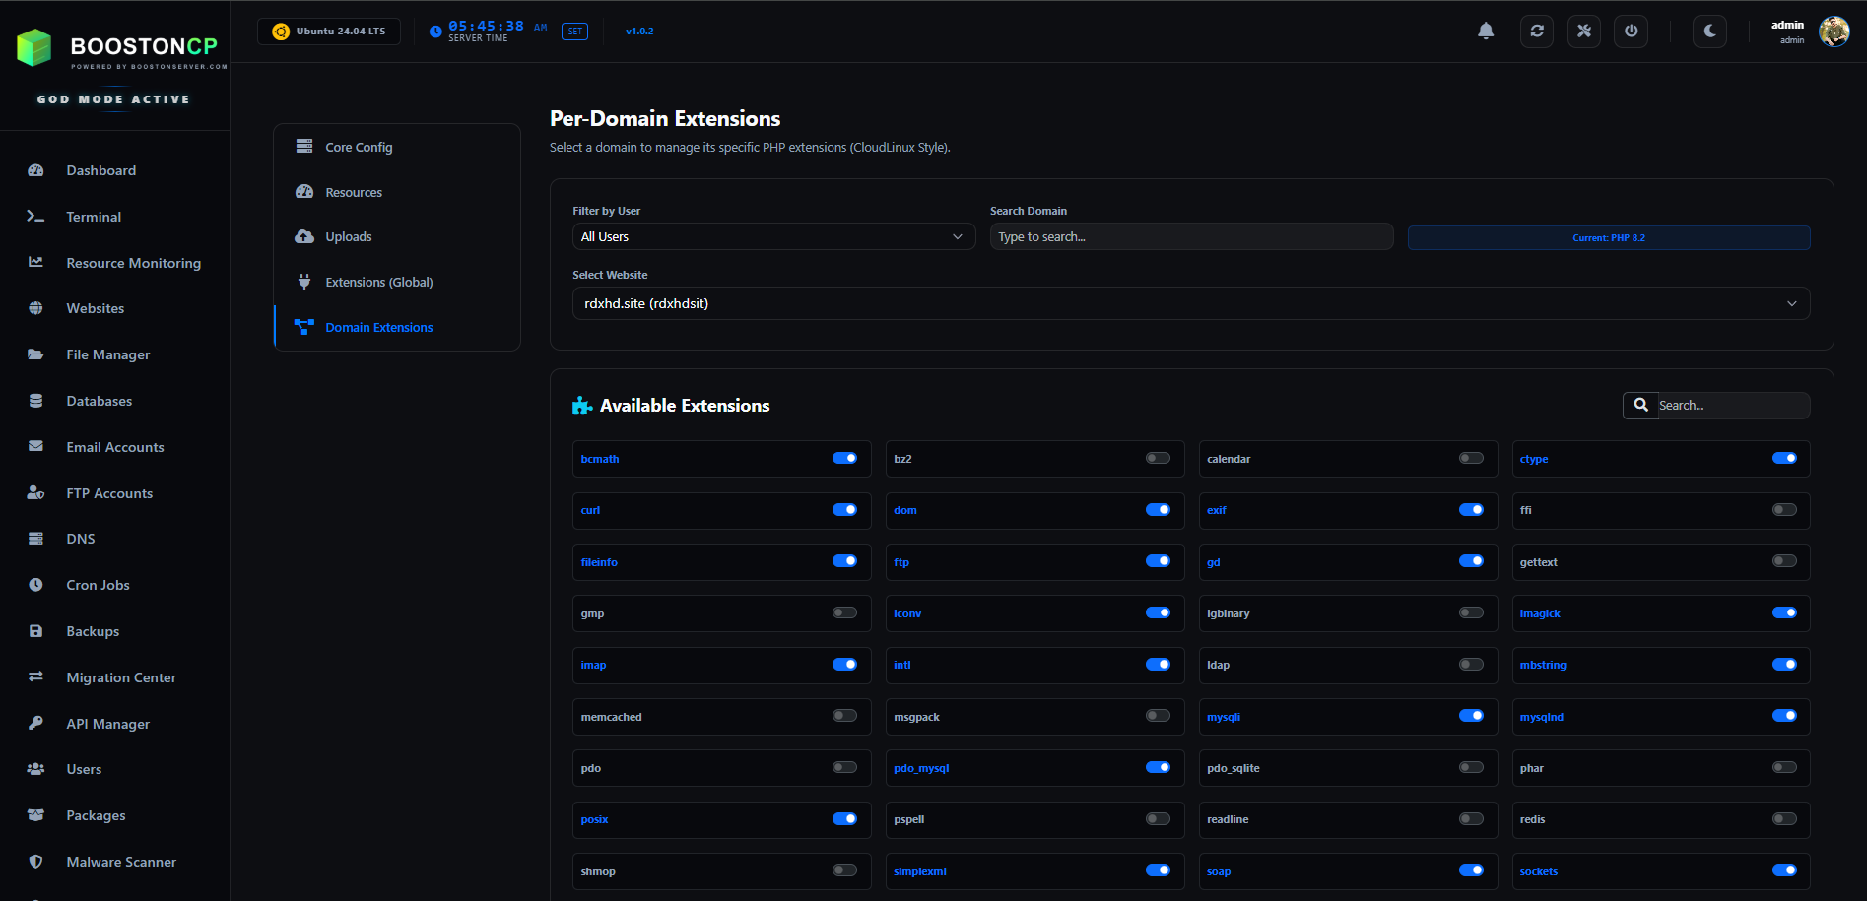Click the power icon in the header
1867x901 pixels.
click(1631, 31)
